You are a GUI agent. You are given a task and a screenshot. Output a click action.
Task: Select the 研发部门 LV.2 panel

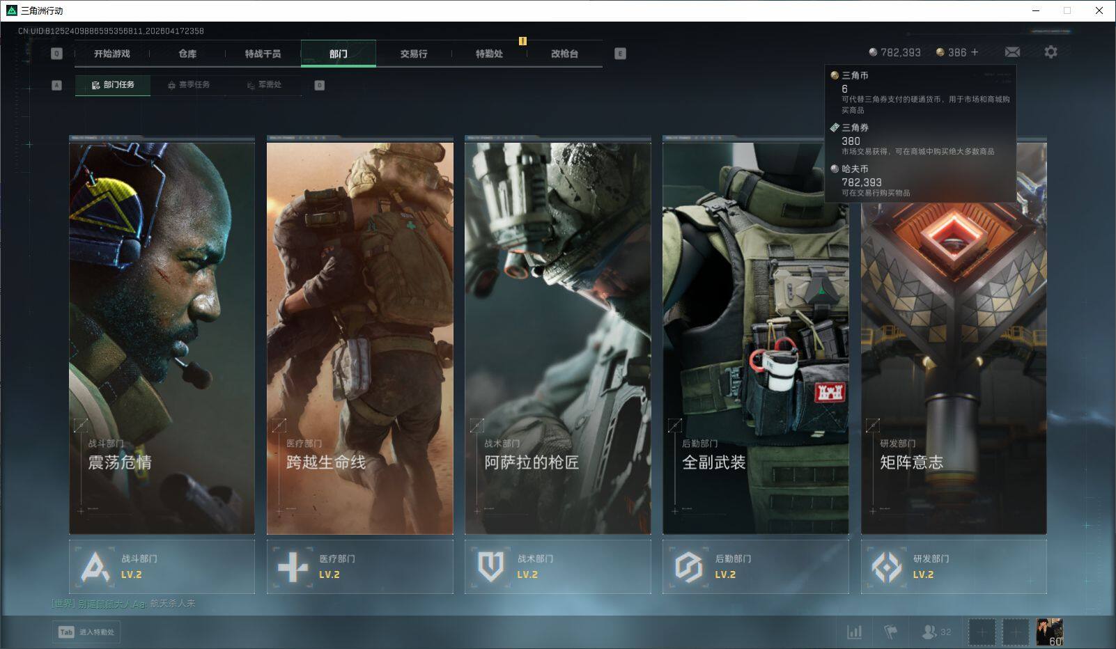[954, 567]
